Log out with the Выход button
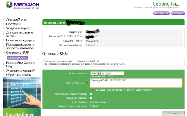The image size is (187, 116). coord(178,13)
